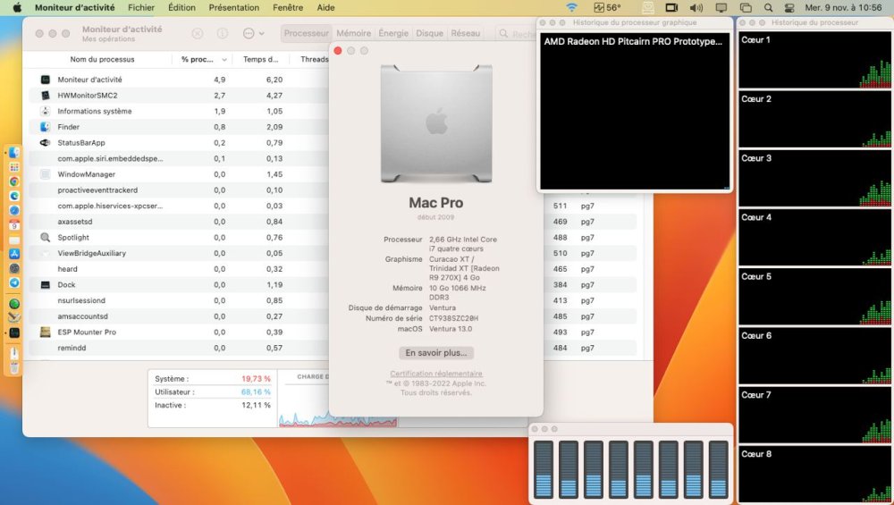Select the Finder process row
The height and width of the screenshot is (505, 894).
[177, 127]
